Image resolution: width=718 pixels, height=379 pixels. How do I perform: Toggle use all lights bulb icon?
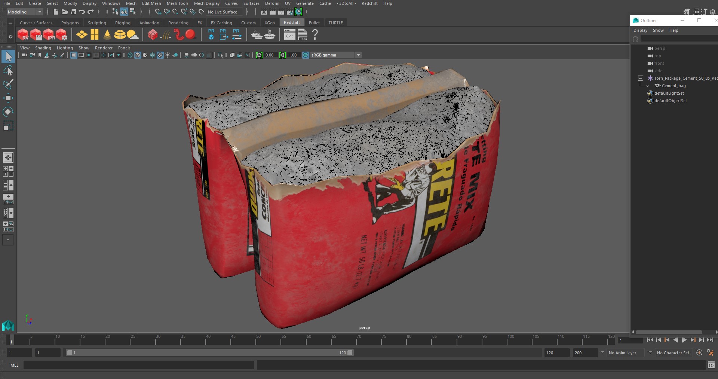coord(168,55)
